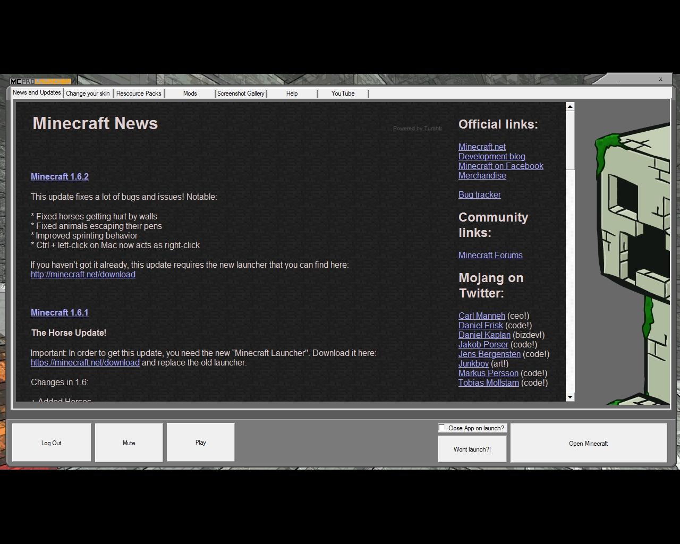The width and height of the screenshot is (680, 544).
Task: Open the Screenshot Gallery tab
Action: tap(240, 93)
